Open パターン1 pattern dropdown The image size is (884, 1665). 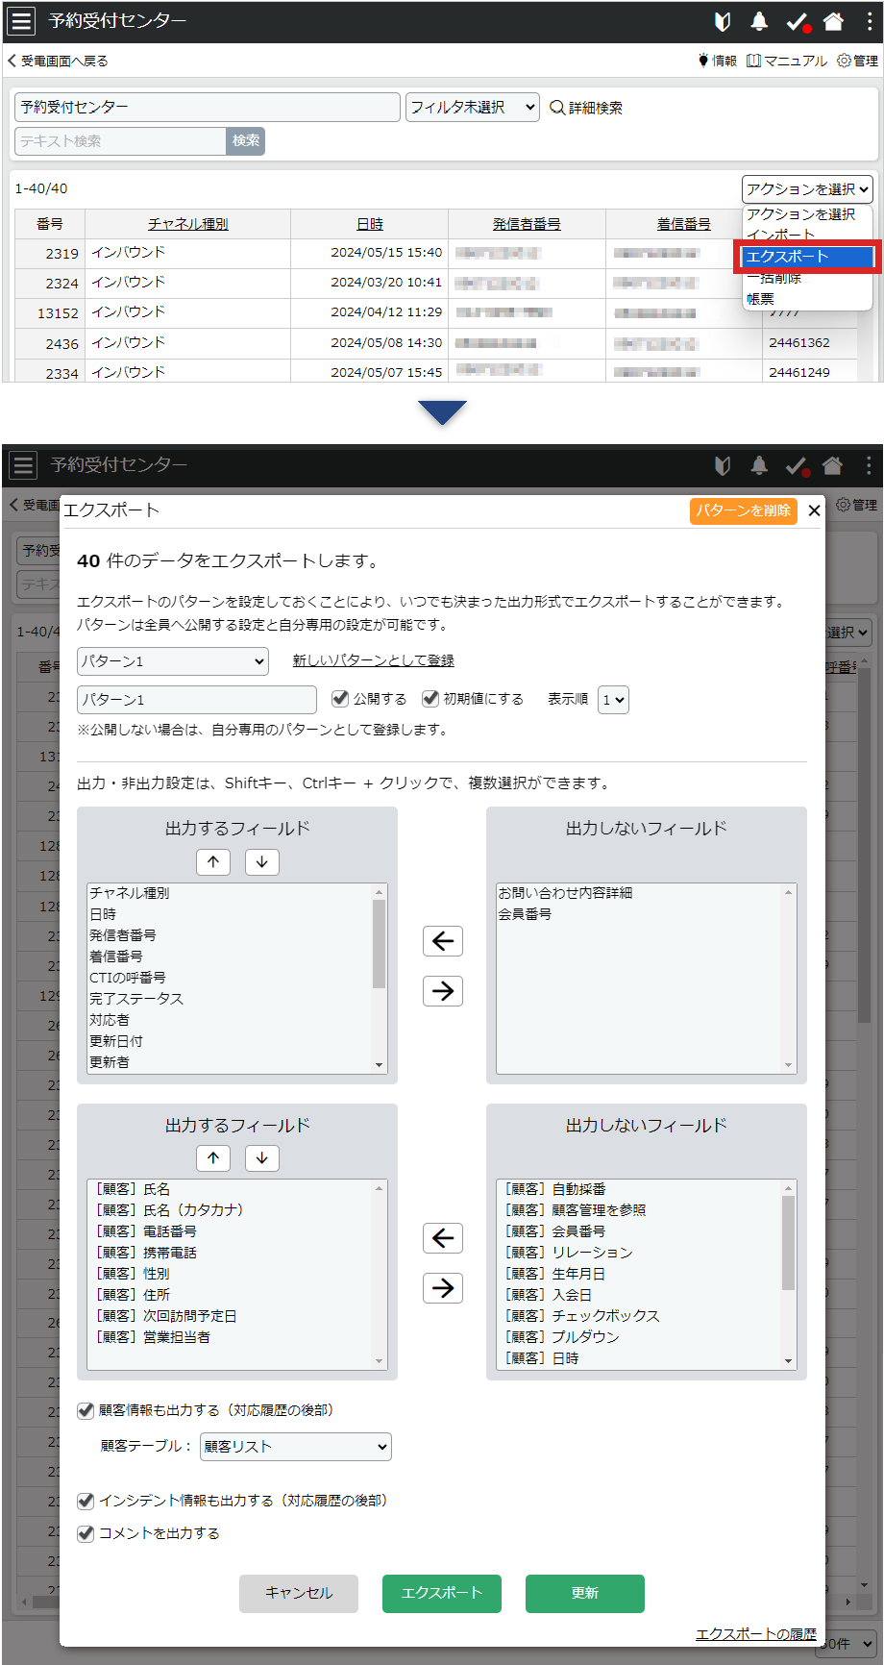(x=173, y=661)
